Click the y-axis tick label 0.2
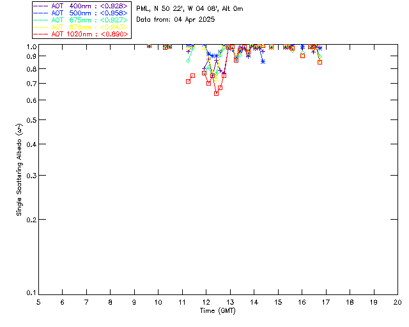 [x=31, y=220]
